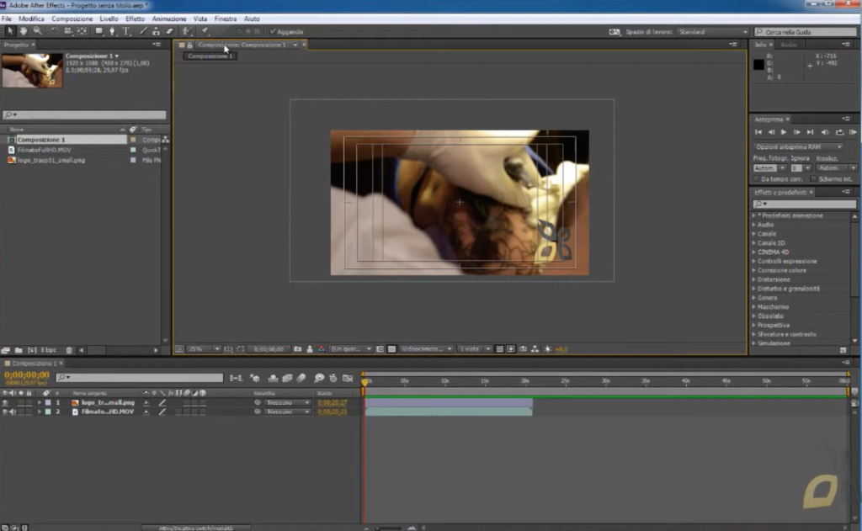Viewport: 862px width, 531px height.
Task: Click the Composition mini-flowchart icon in timeline
Action: click(x=236, y=378)
